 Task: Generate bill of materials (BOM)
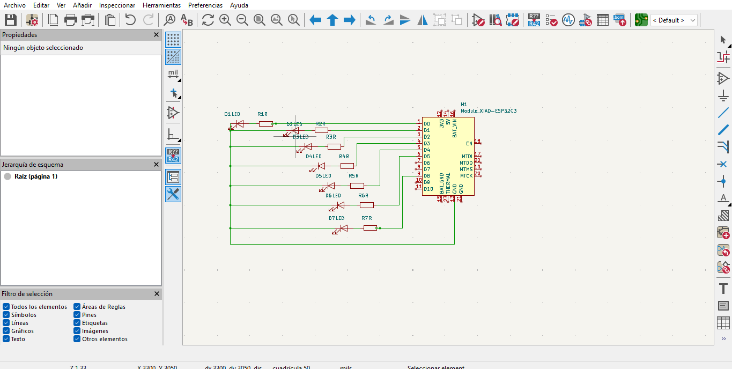[x=620, y=20]
